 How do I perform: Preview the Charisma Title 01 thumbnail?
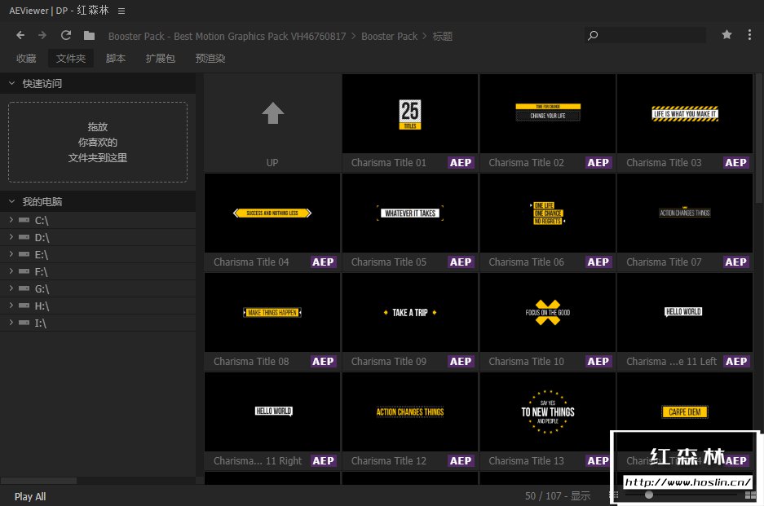pyautogui.click(x=410, y=113)
